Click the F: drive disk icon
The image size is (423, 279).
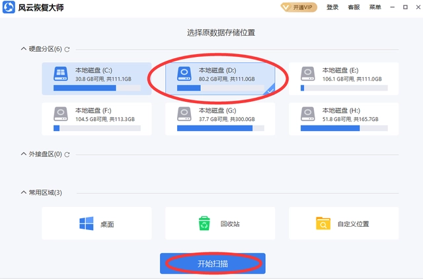coord(61,114)
